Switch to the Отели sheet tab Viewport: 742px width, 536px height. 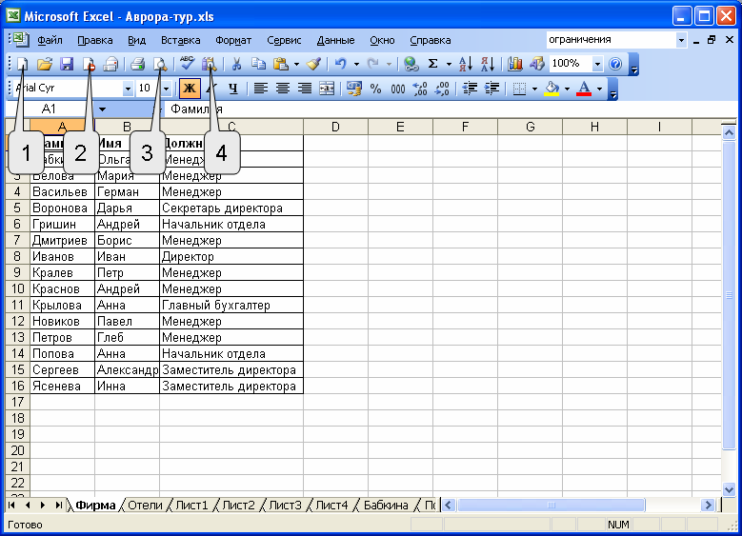(145, 505)
